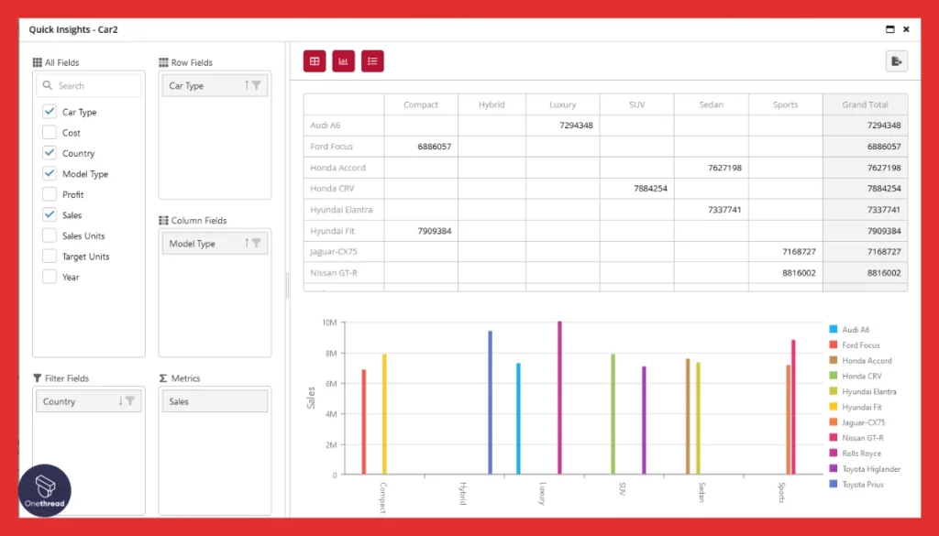Select the Honda CRV row label

332,189
